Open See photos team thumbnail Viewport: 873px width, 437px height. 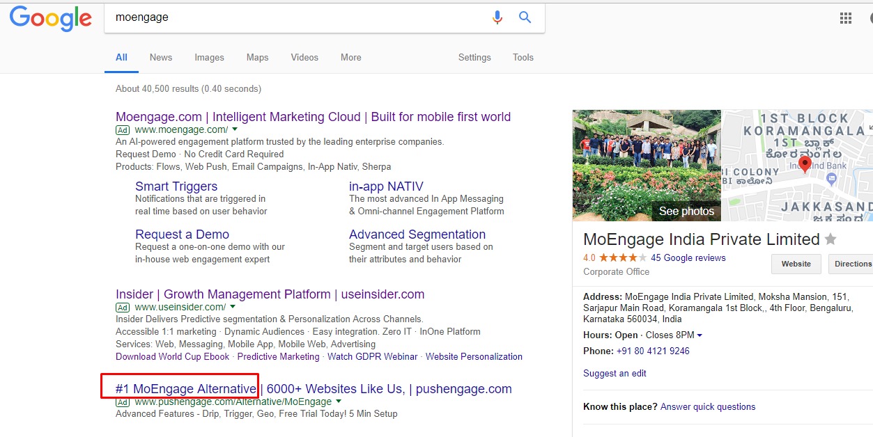(646, 166)
